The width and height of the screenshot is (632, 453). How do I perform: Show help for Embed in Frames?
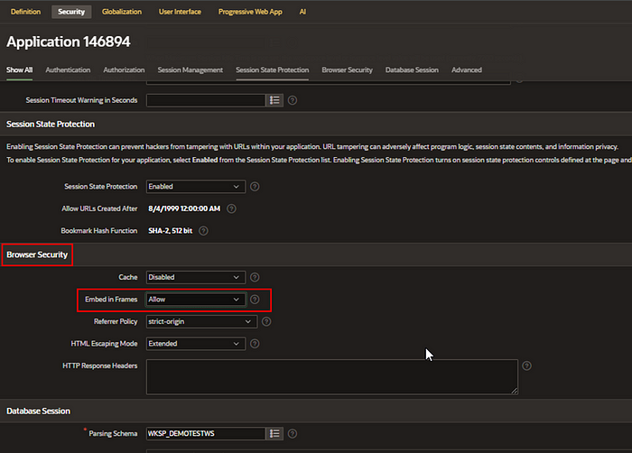pos(255,300)
